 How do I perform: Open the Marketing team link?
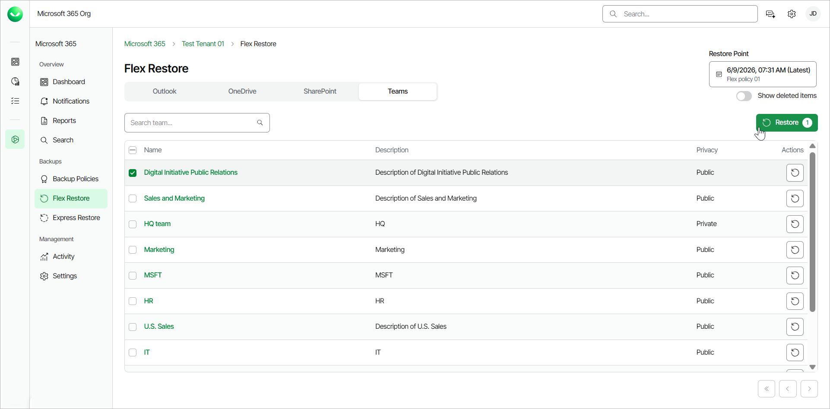point(159,250)
